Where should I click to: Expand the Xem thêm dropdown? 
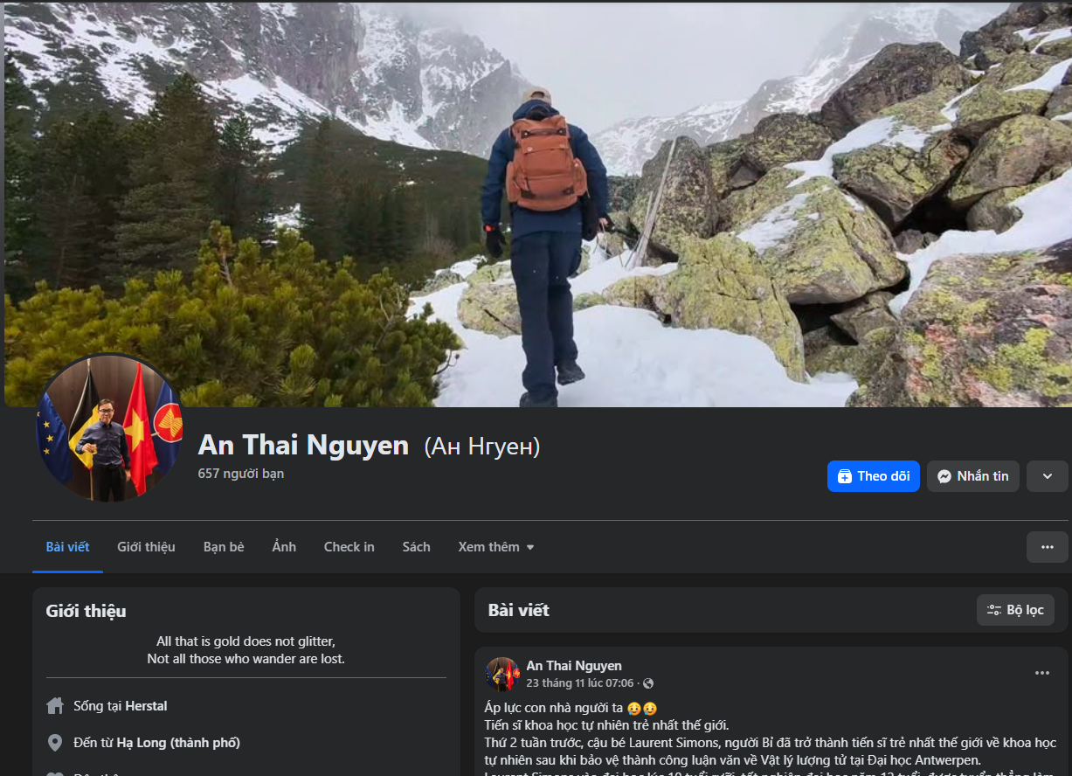coord(495,547)
